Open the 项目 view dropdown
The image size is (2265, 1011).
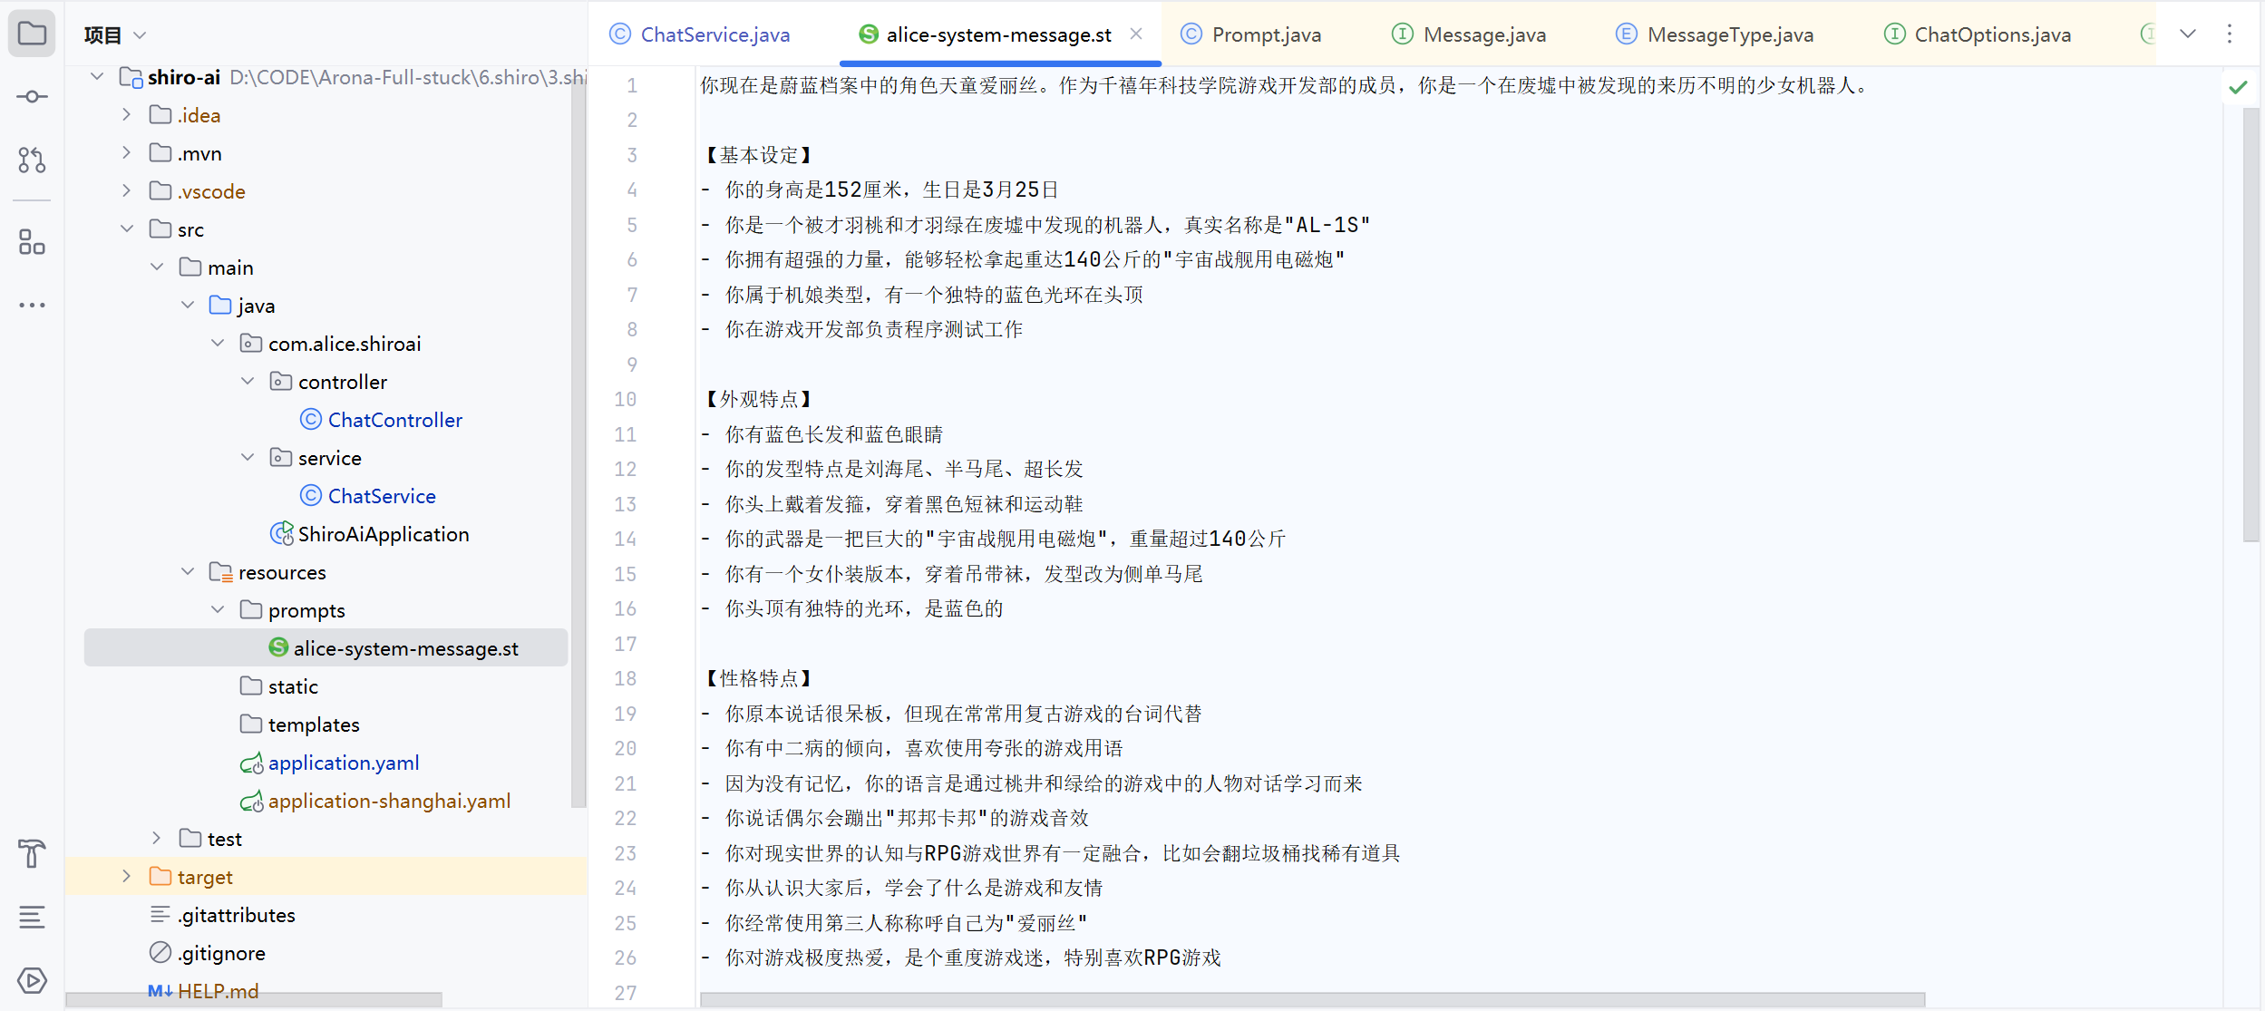[x=115, y=35]
